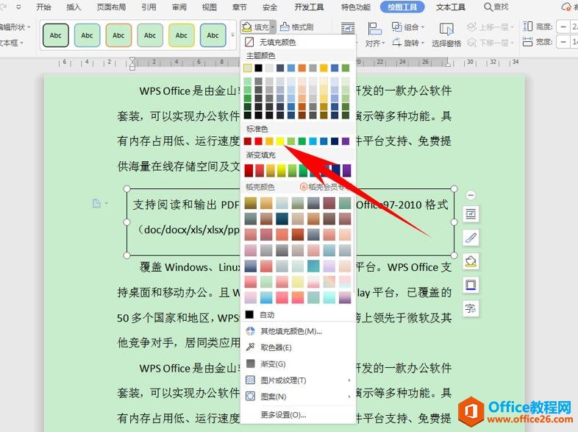Open the 文本框 dropdown
The width and height of the screenshot is (578, 432).
pos(11,43)
